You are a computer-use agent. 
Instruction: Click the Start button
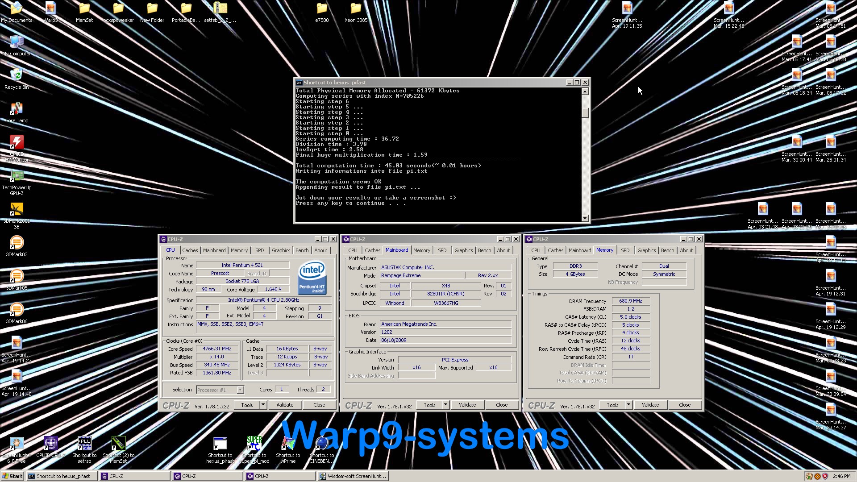coord(12,476)
